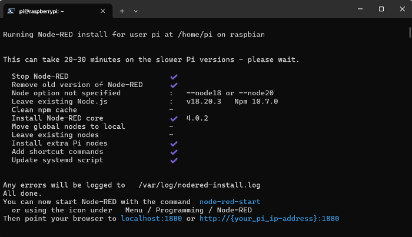Click the checkmark beside Install extra Pi nodes

point(174,144)
